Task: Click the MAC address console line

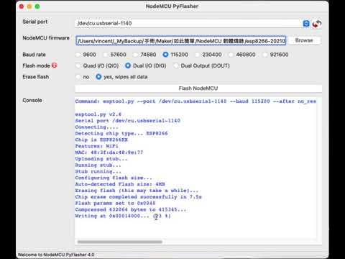Action: [109, 153]
